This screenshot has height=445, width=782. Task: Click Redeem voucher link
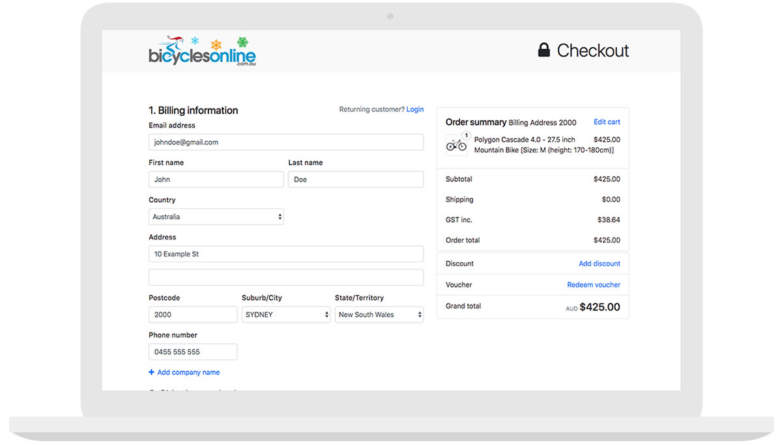(x=594, y=285)
